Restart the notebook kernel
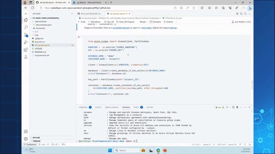 [x=143, y=22]
